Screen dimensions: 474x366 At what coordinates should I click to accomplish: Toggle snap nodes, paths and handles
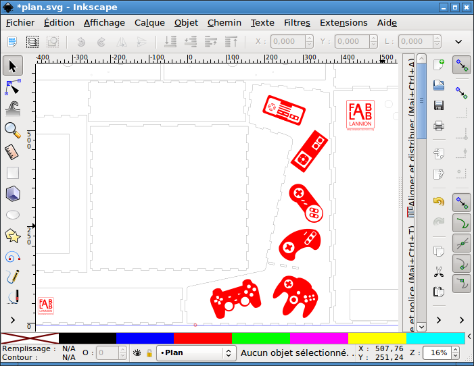coord(462,203)
